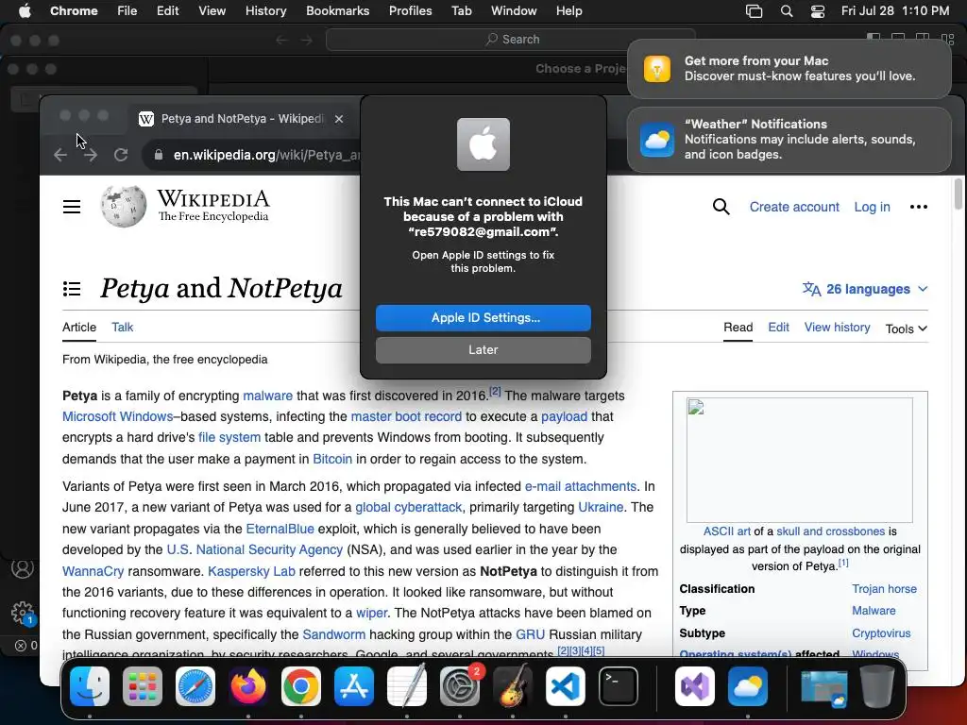Open Visual Studio Code from the Dock

pos(566,686)
